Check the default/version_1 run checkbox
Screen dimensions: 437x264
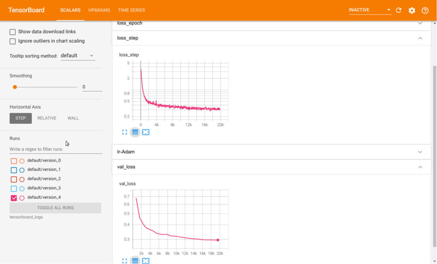[x=14, y=170]
